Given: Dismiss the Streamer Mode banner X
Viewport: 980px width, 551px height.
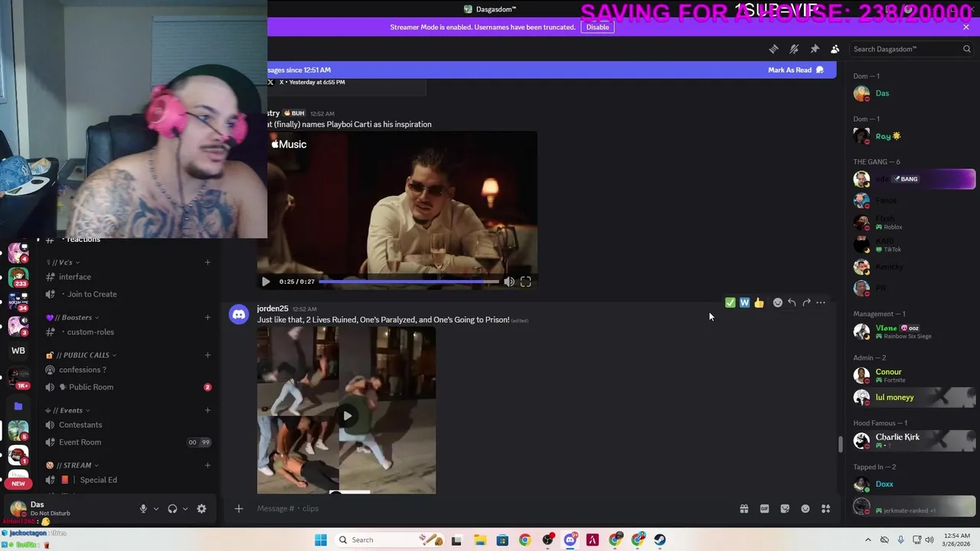Looking at the screenshot, I should point(966,27).
